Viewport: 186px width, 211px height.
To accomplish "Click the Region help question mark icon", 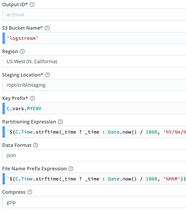I will point(22,52).
